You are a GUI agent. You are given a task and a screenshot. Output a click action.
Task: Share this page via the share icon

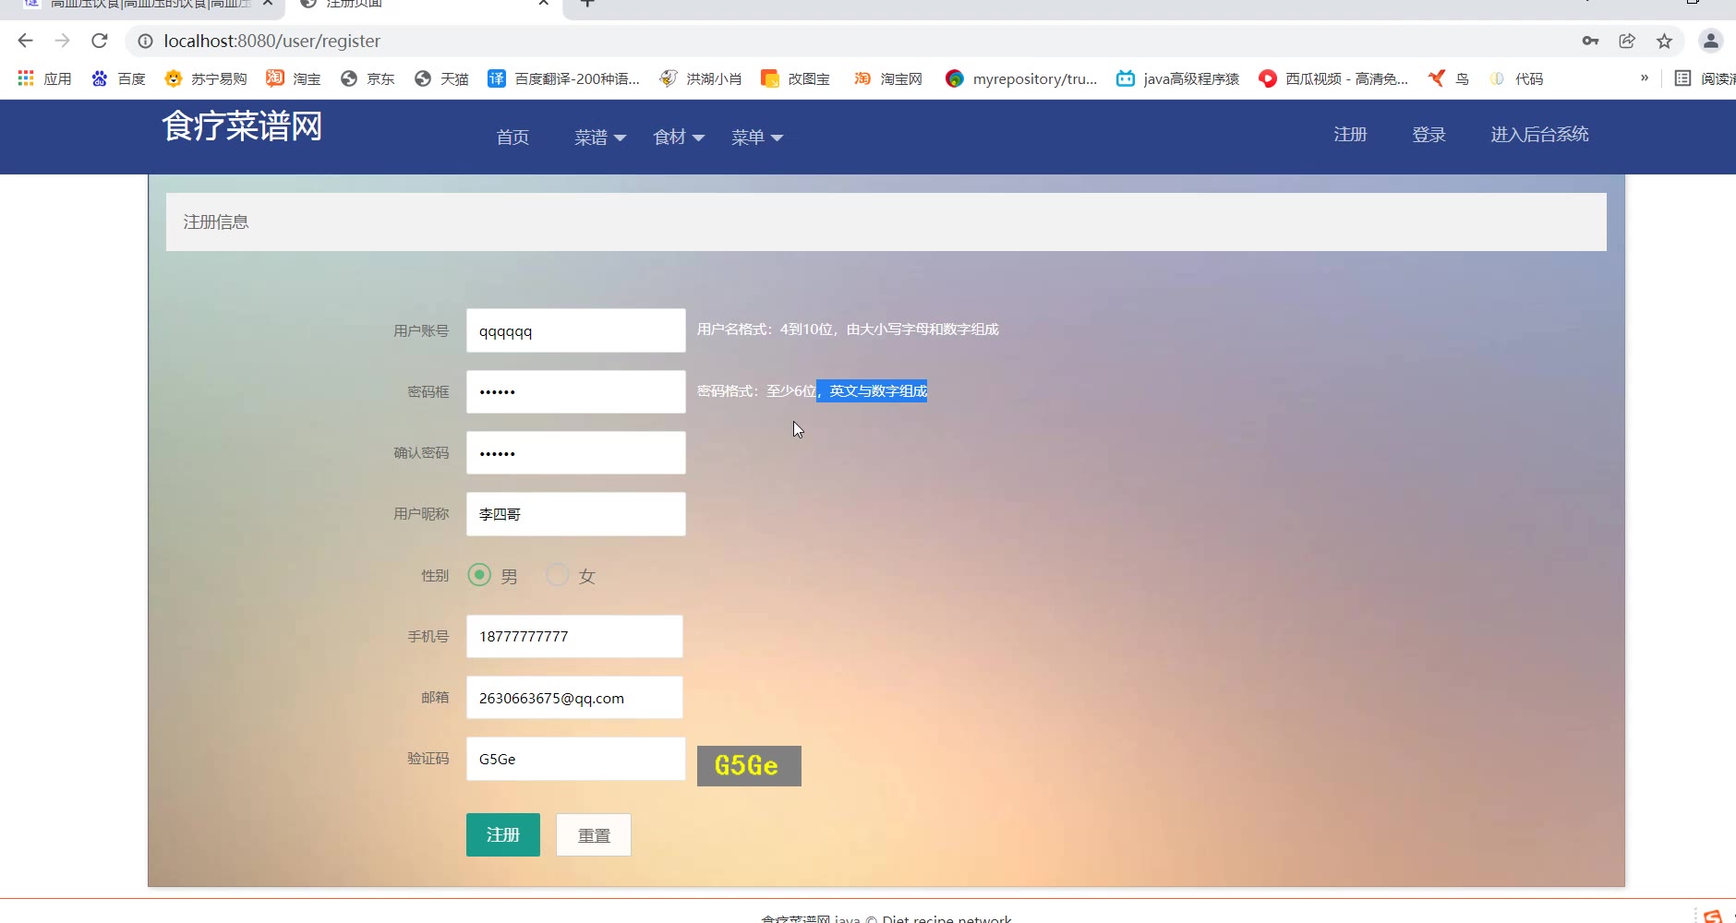[1627, 41]
